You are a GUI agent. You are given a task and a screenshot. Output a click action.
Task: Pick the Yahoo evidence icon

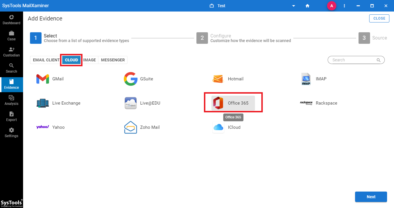point(43,127)
